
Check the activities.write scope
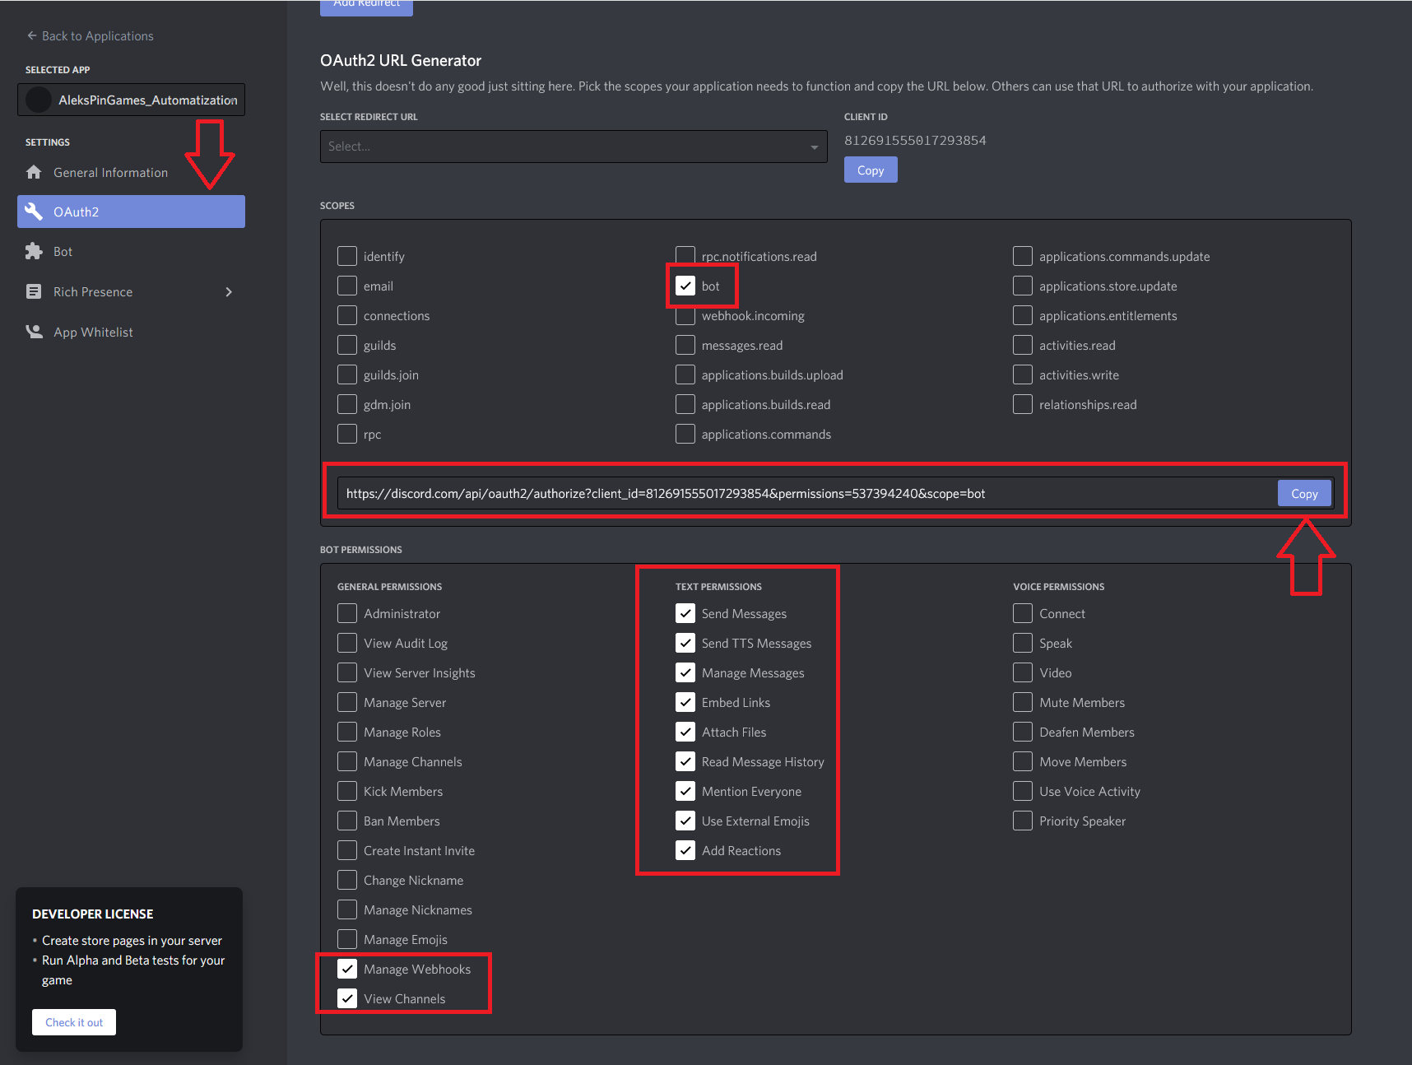1023,374
